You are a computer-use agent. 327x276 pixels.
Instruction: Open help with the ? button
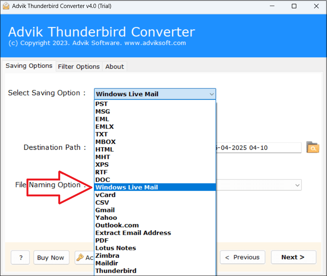(20, 258)
